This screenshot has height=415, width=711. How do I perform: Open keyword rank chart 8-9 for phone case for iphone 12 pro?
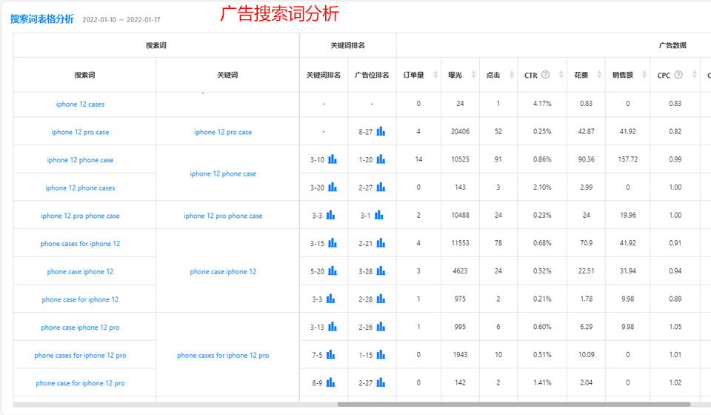pos(330,382)
